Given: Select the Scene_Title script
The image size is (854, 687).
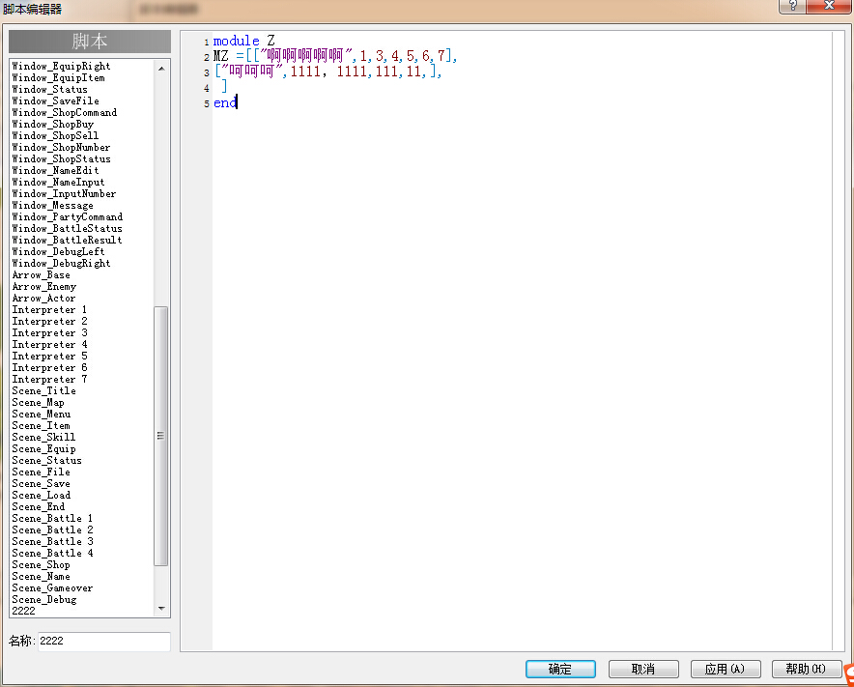Looking at the screenshot, I should click(44, 391).
